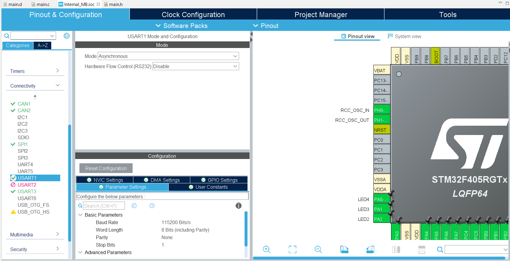Go to next parameter search result
Viewport: 510px width, 261px height.
pos(152,205)
